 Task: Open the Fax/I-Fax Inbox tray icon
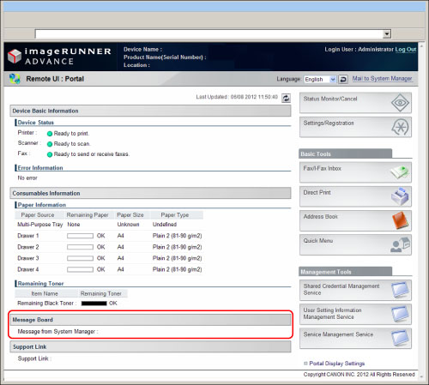400,172
